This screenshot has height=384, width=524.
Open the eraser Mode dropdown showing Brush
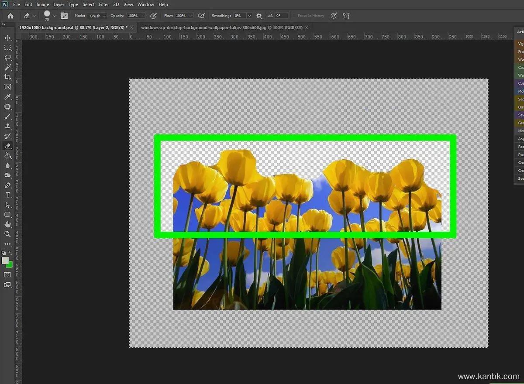point(97,16)
